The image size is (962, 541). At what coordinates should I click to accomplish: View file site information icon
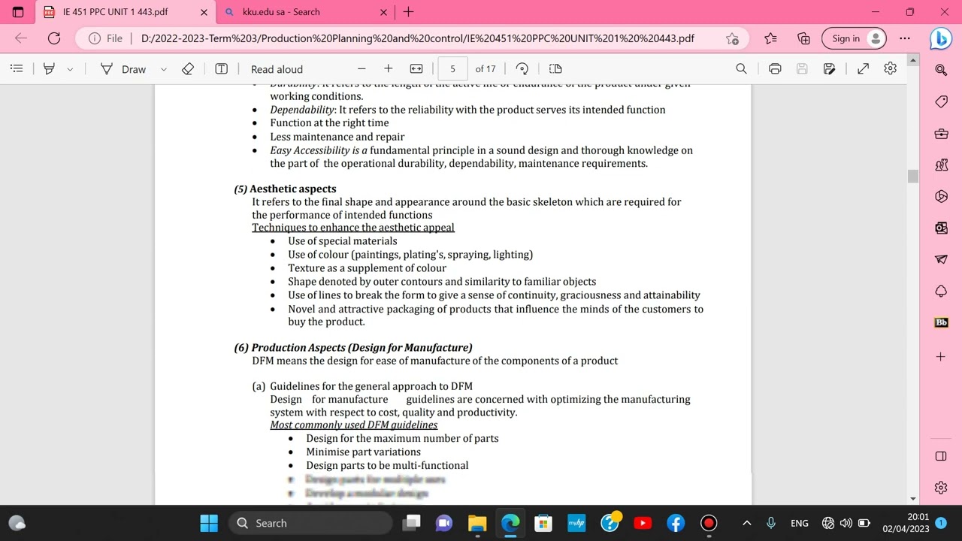pos(95,38)
